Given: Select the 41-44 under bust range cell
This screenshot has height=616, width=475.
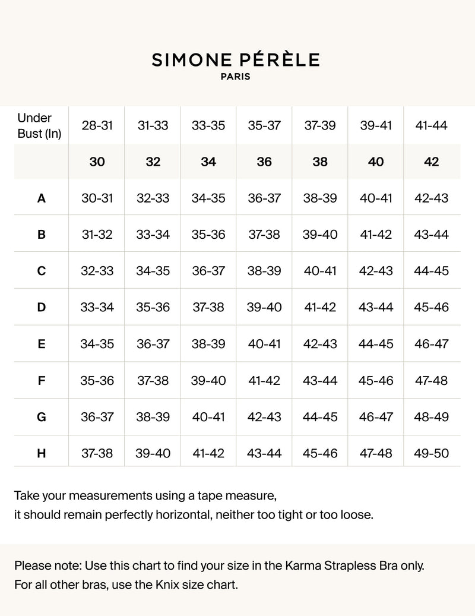Looking at the screenshot, I should 432,126.
